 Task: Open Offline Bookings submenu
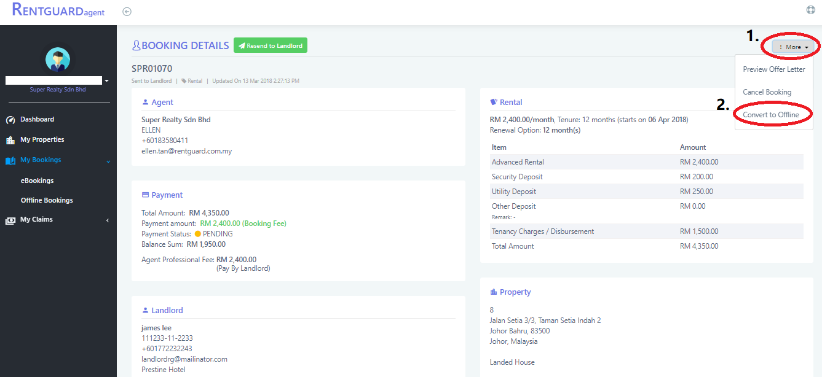pyautogui.click(x=47, y=200)
